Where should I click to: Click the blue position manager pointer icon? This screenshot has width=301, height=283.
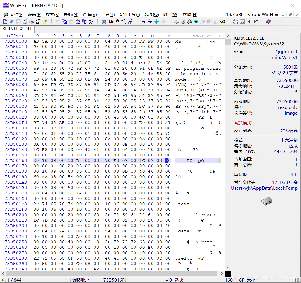pos(235,22)
